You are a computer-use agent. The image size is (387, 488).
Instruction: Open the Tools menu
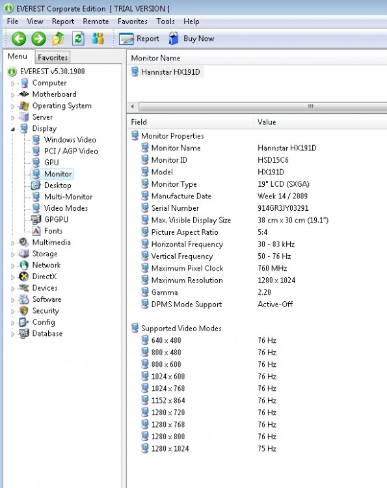pyautogui.click(x=165, y=21)
